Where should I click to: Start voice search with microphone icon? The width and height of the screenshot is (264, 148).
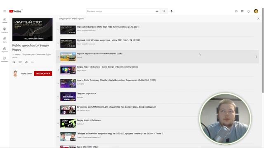point(172,11)
